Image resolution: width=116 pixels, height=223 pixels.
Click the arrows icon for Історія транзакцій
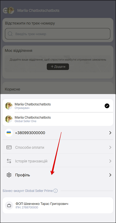(x=9, y=161)
